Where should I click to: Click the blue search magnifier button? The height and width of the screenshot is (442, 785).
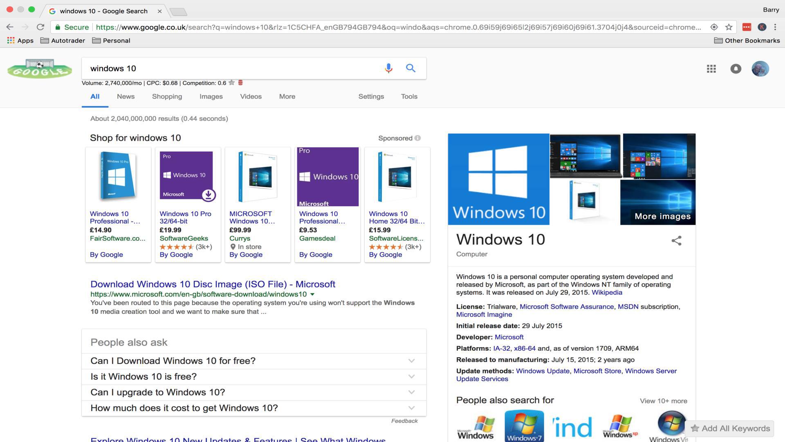tap(410, 68)
